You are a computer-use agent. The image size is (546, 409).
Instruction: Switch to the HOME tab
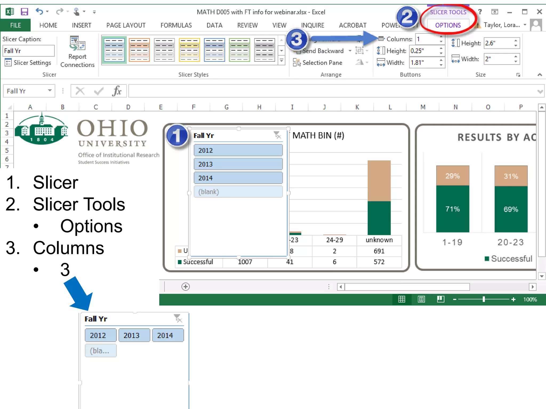(x=48, y=25)
